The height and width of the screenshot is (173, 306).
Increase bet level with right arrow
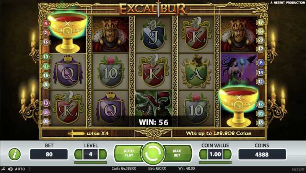coord(103,154)
